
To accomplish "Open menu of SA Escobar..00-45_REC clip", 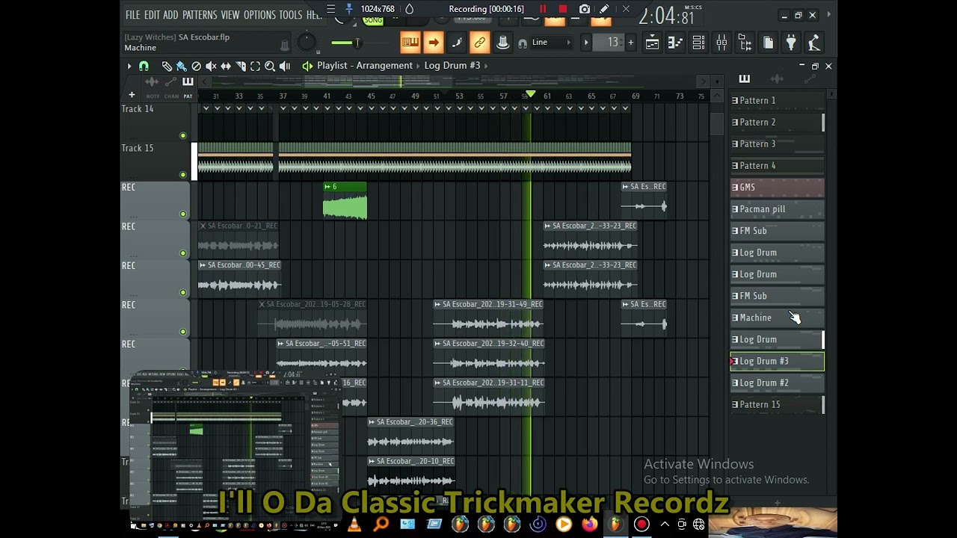I will coord(203,265).
